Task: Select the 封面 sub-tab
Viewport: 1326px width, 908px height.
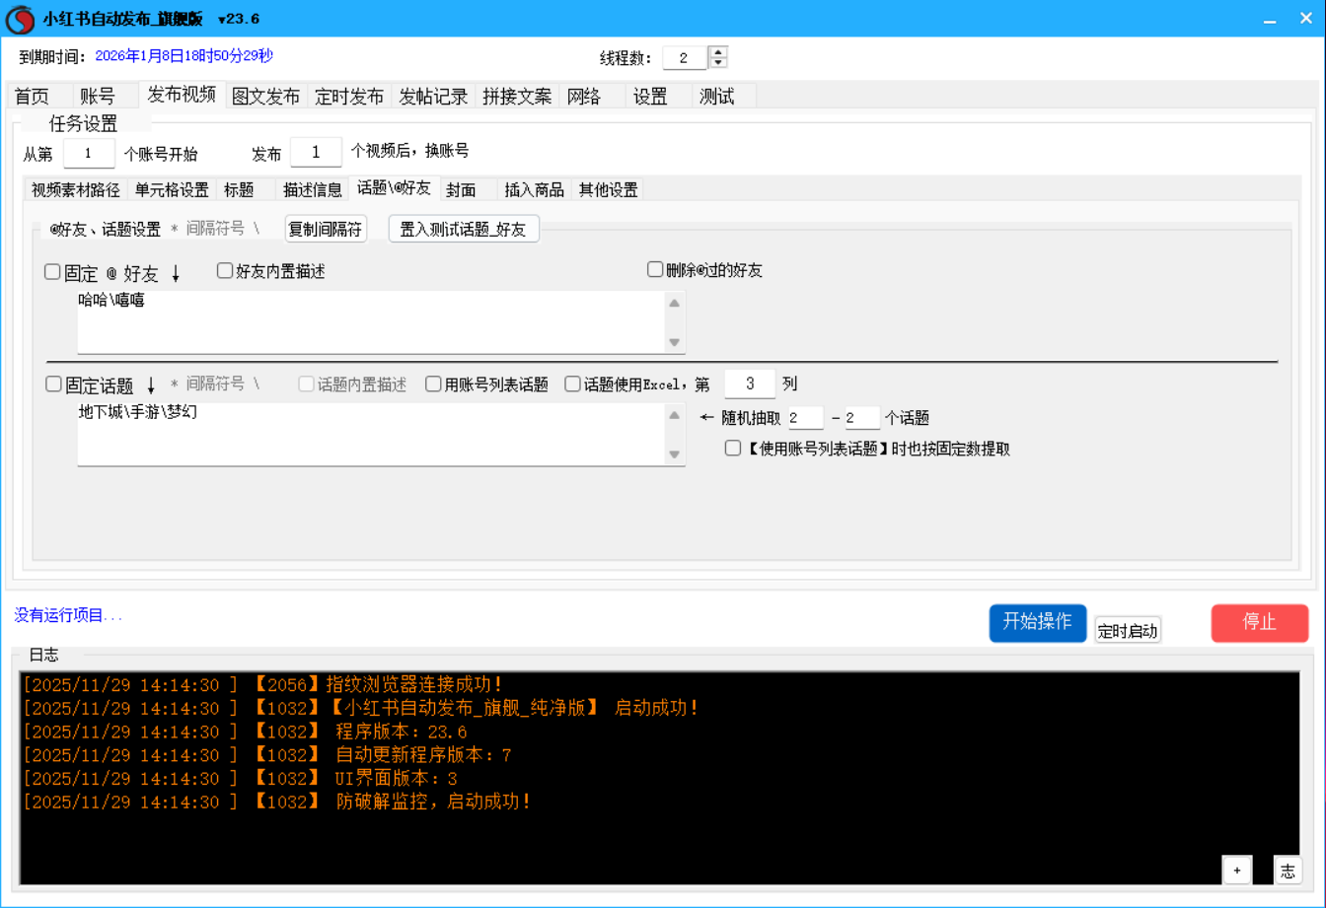Action: (461, 189)
